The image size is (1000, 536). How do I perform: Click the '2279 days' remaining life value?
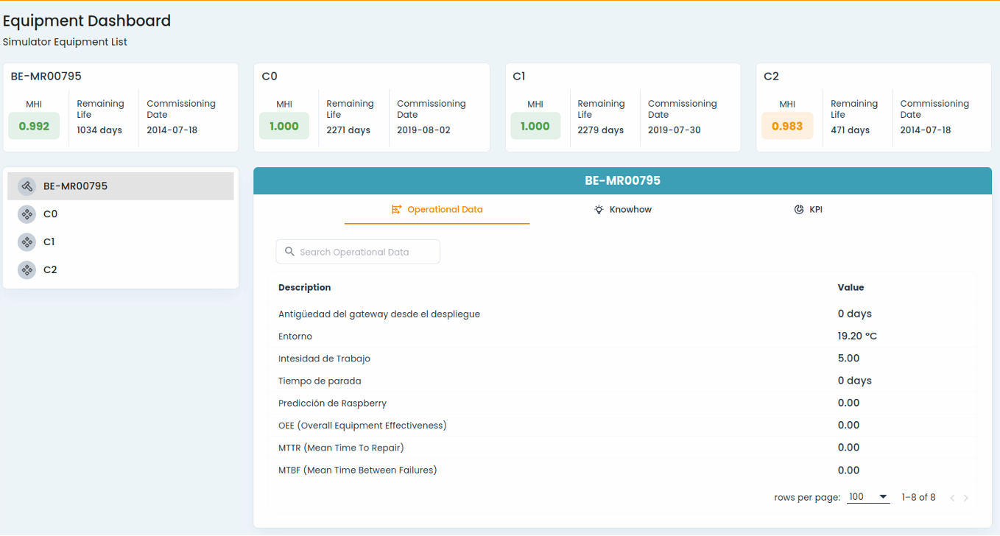[x=600, y=130]
